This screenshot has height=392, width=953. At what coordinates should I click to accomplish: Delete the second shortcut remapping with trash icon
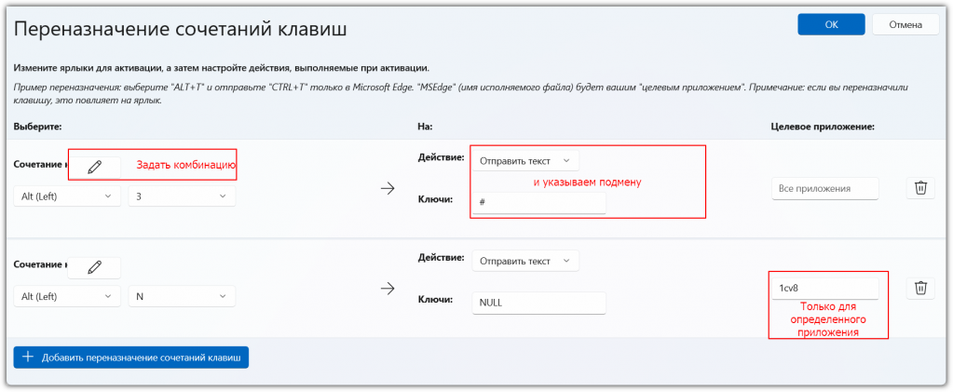coord(920,288)
